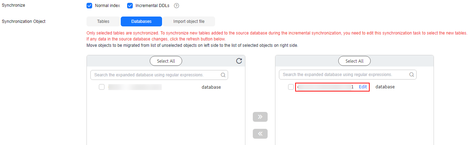
Task: Click the double right arrow move button
Action: (260, 117)
